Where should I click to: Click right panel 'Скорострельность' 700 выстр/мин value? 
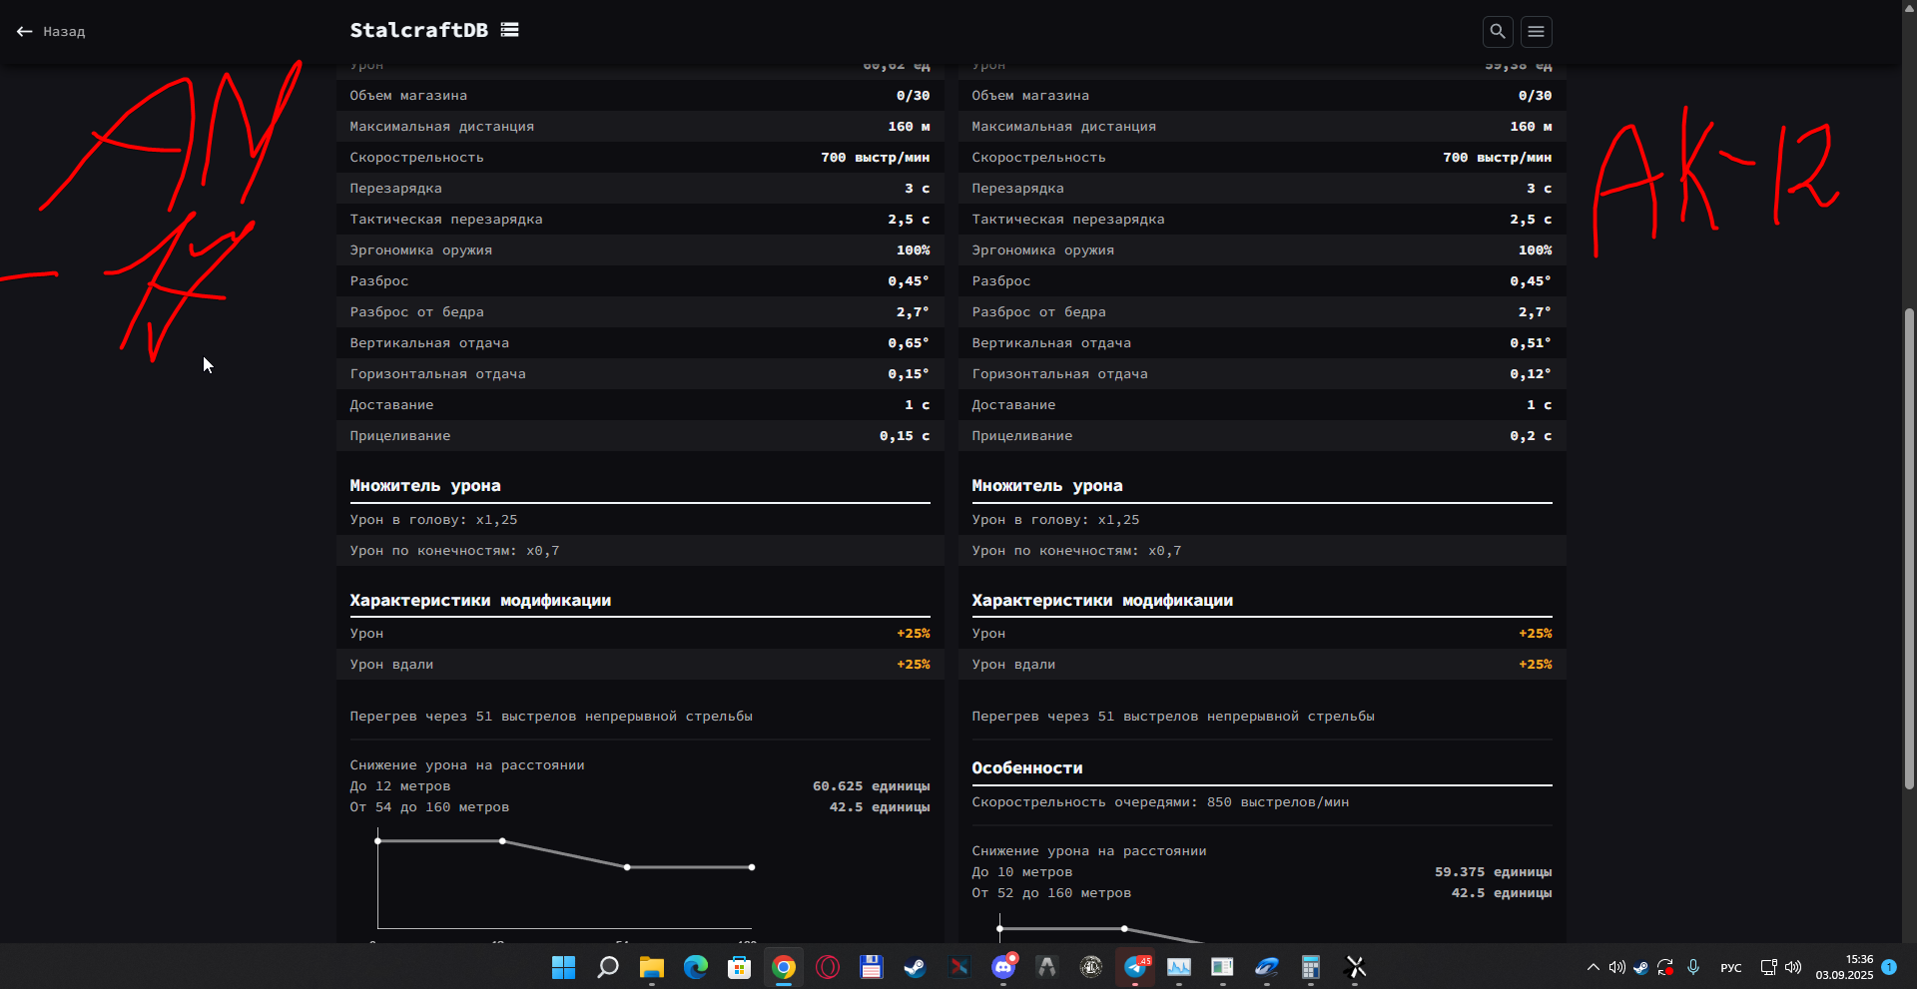[x=1497, y=158]
